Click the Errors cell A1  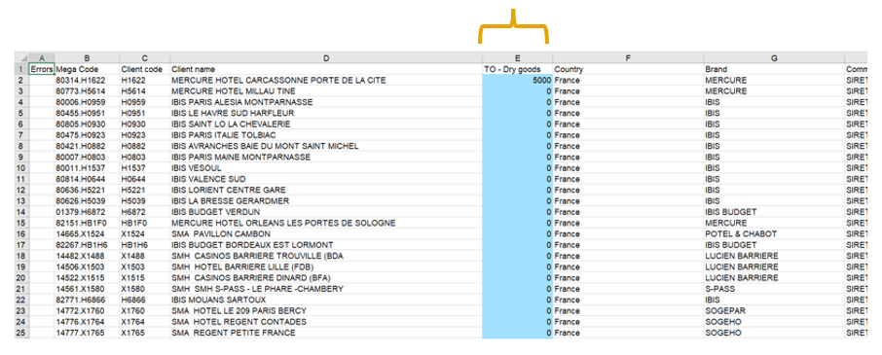pos(42,69)
